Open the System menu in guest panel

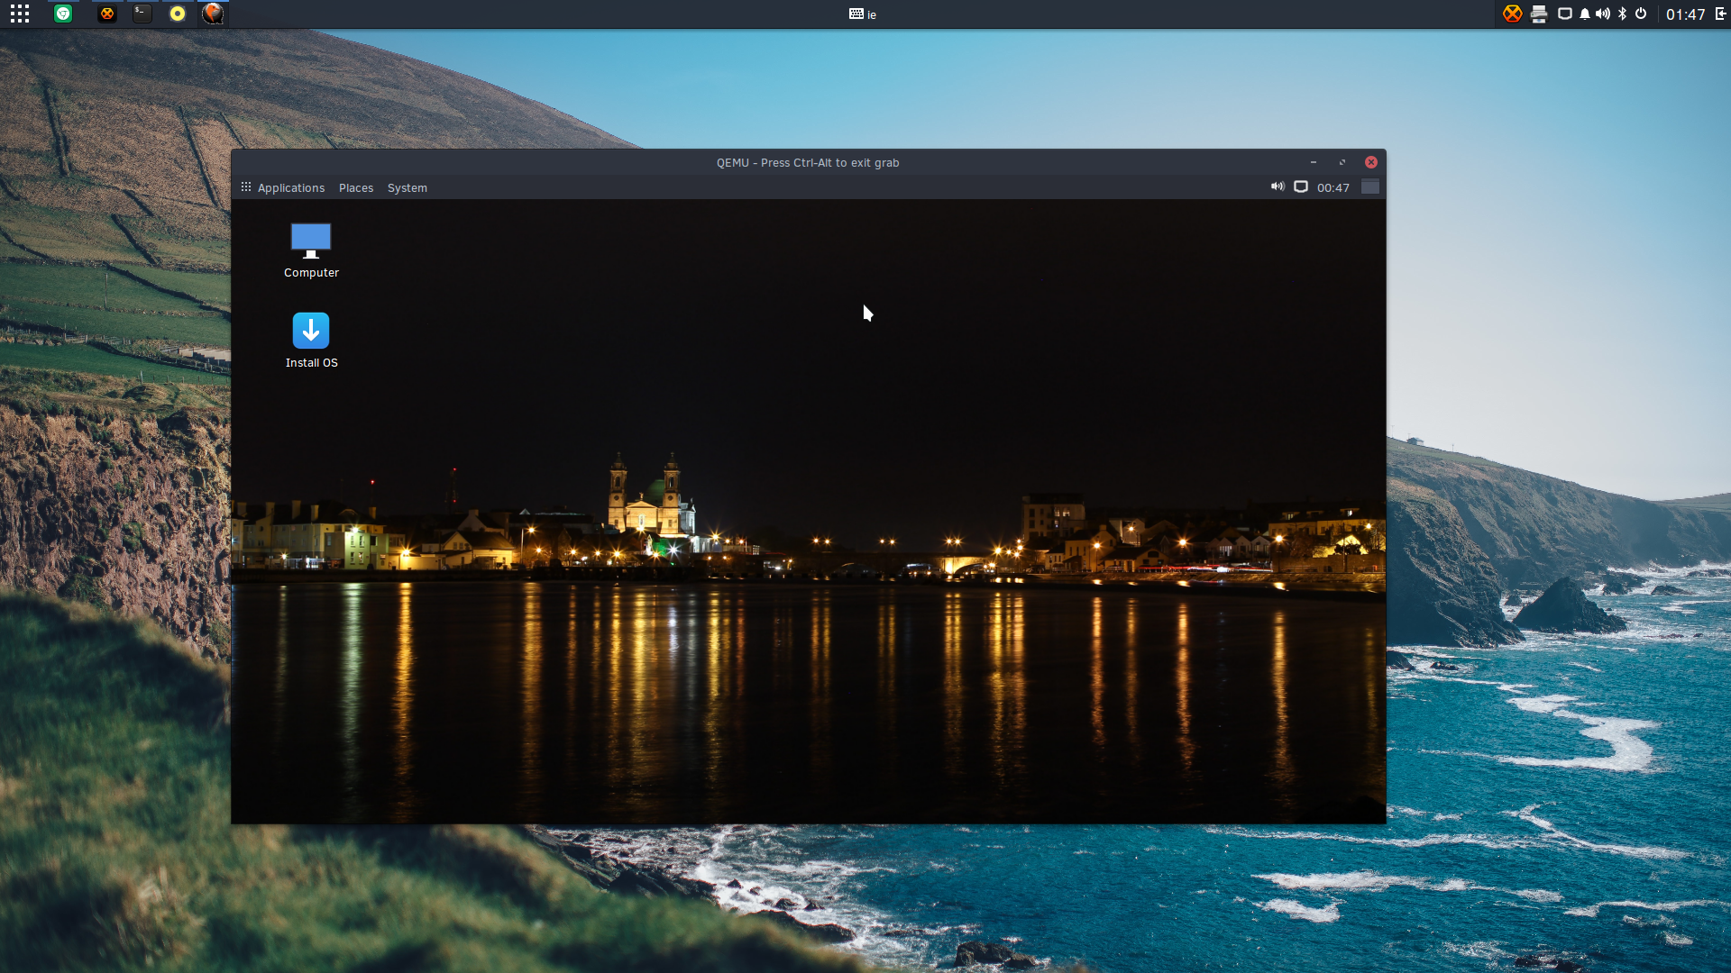click(408, 187)
